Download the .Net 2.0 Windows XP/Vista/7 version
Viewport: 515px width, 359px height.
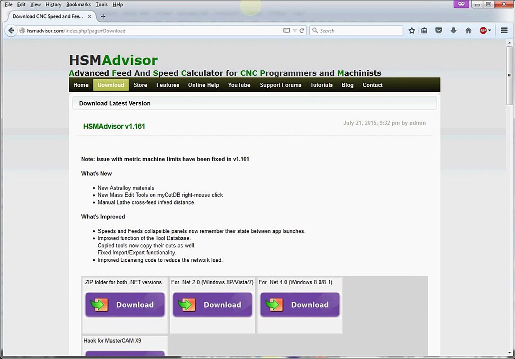tap(212, 305)
